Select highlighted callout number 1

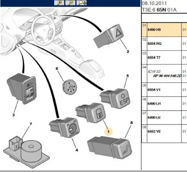[x=108, y=131]
